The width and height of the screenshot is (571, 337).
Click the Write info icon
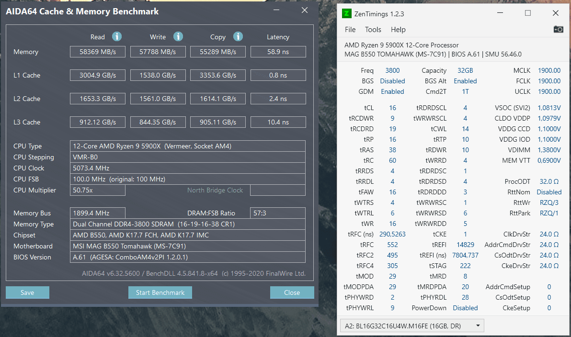(x=178, y=36)
